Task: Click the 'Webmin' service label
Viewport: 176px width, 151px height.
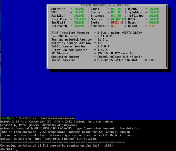Action: (x=133, y=22)
